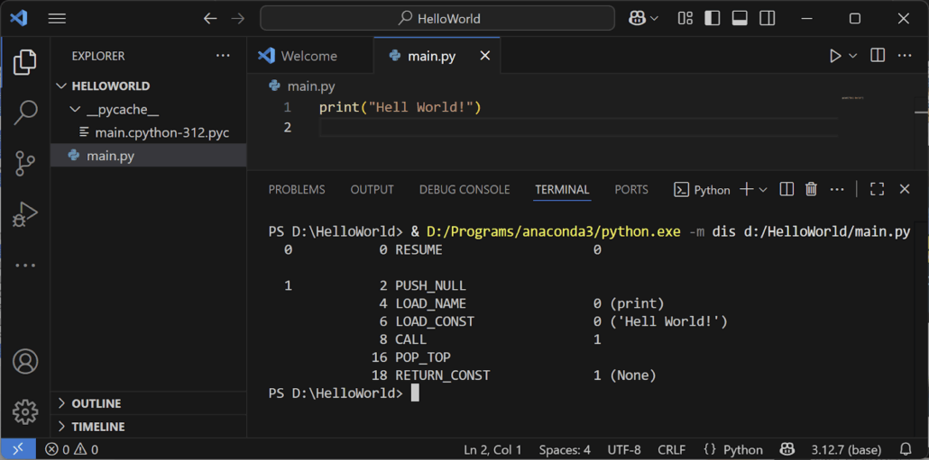
Task: Open Run and Debug view
Action: tap(25, 214)
